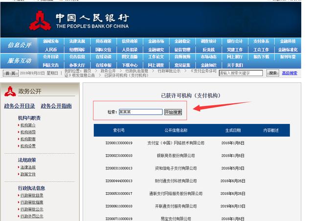Click the 支付宝（中国）网络技术有限公司 entry
The width and height of the screenshot is (313, 221).
[x=176, y=143]
